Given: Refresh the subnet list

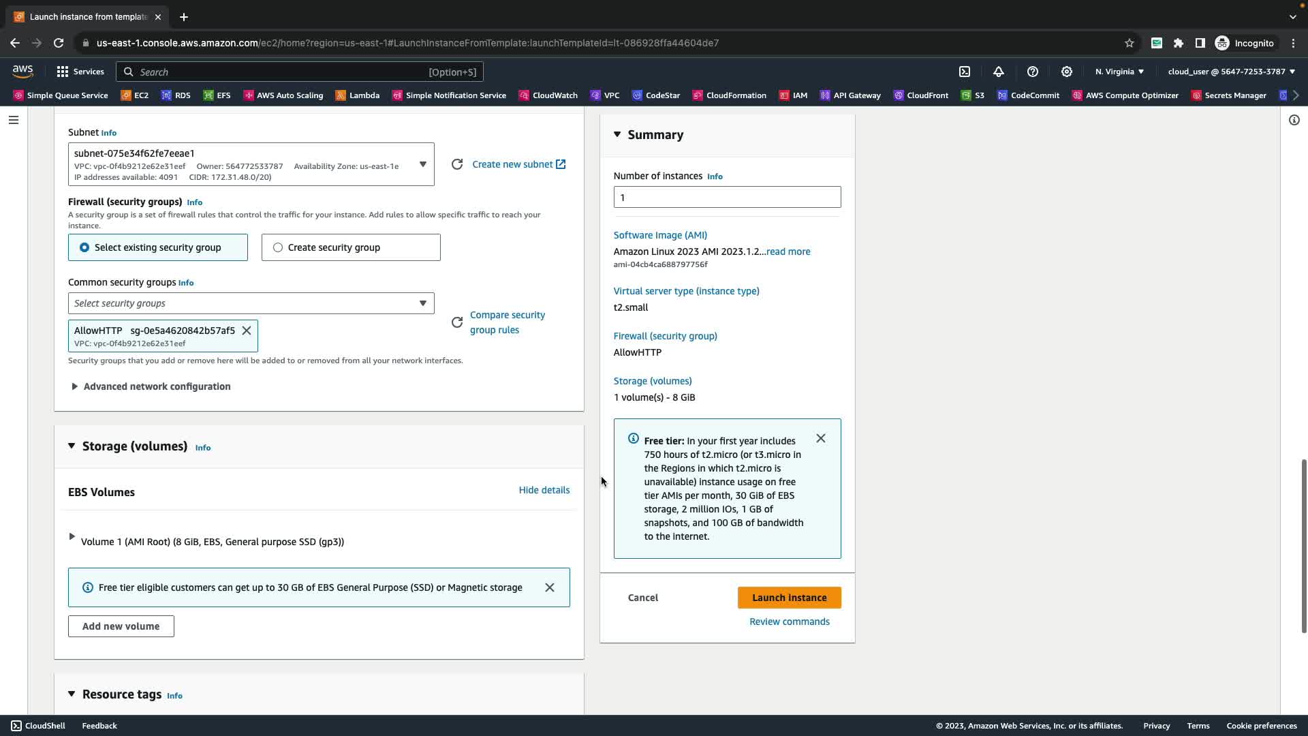Looking at the screenshot, I should [457, 164].
